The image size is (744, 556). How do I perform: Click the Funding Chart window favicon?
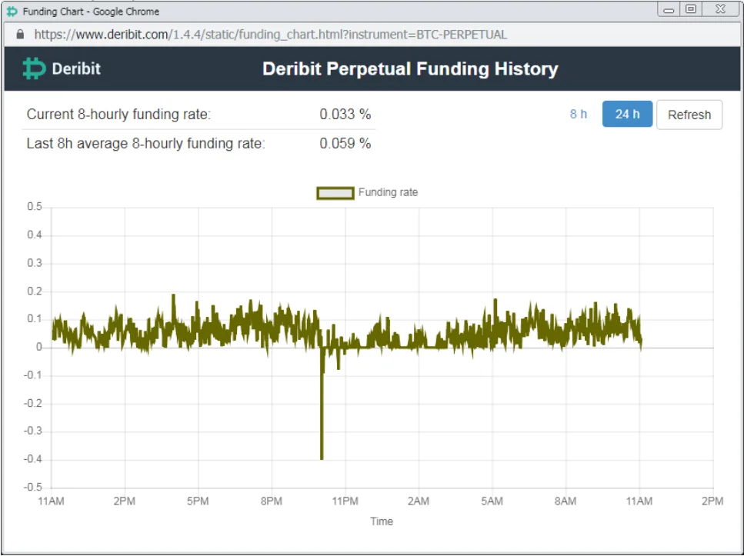[x=12, y=12]
